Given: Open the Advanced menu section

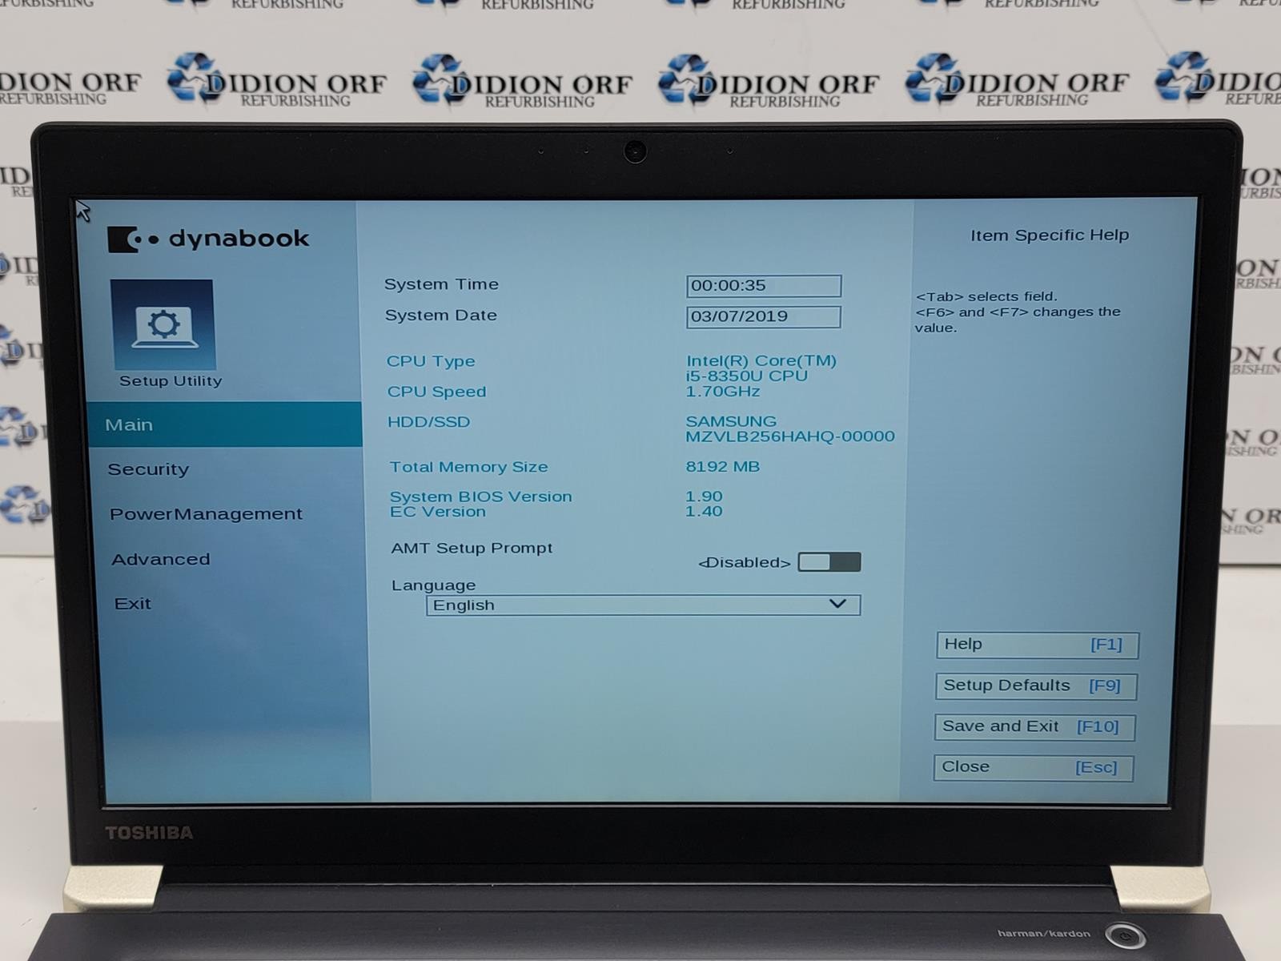Looking at the screenshot, I should tap(161, 559).
